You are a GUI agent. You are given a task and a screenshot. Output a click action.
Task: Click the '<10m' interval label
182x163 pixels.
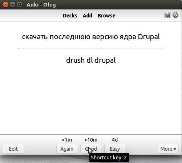coord(91,140)
